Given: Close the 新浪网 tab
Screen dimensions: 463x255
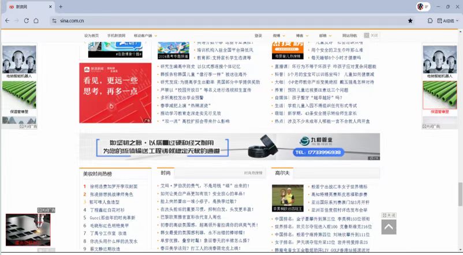Looking at the screenshot, I should pos(50,6).
